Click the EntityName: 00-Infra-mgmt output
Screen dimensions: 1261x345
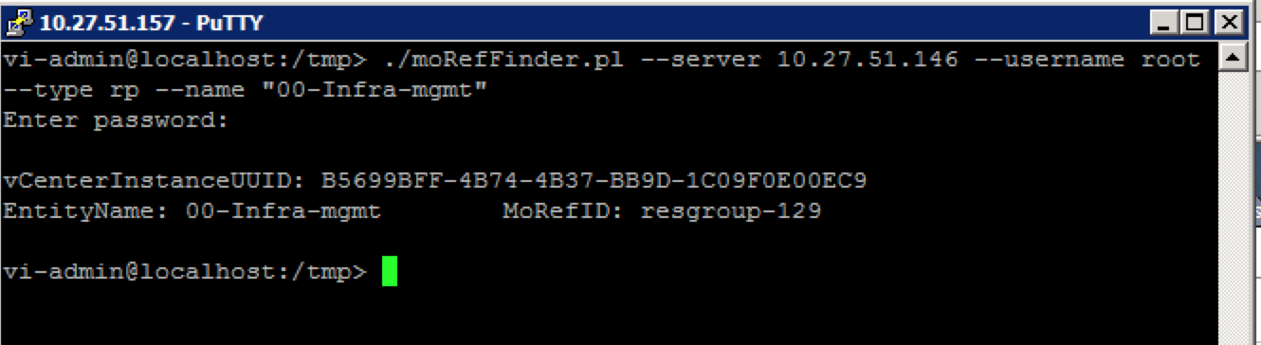pyautogui.click(x=192, y=211)
